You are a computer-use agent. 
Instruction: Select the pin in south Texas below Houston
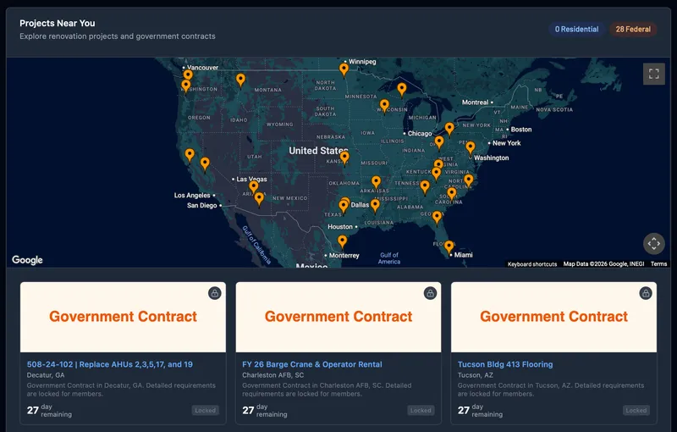[x=342, y=243]
